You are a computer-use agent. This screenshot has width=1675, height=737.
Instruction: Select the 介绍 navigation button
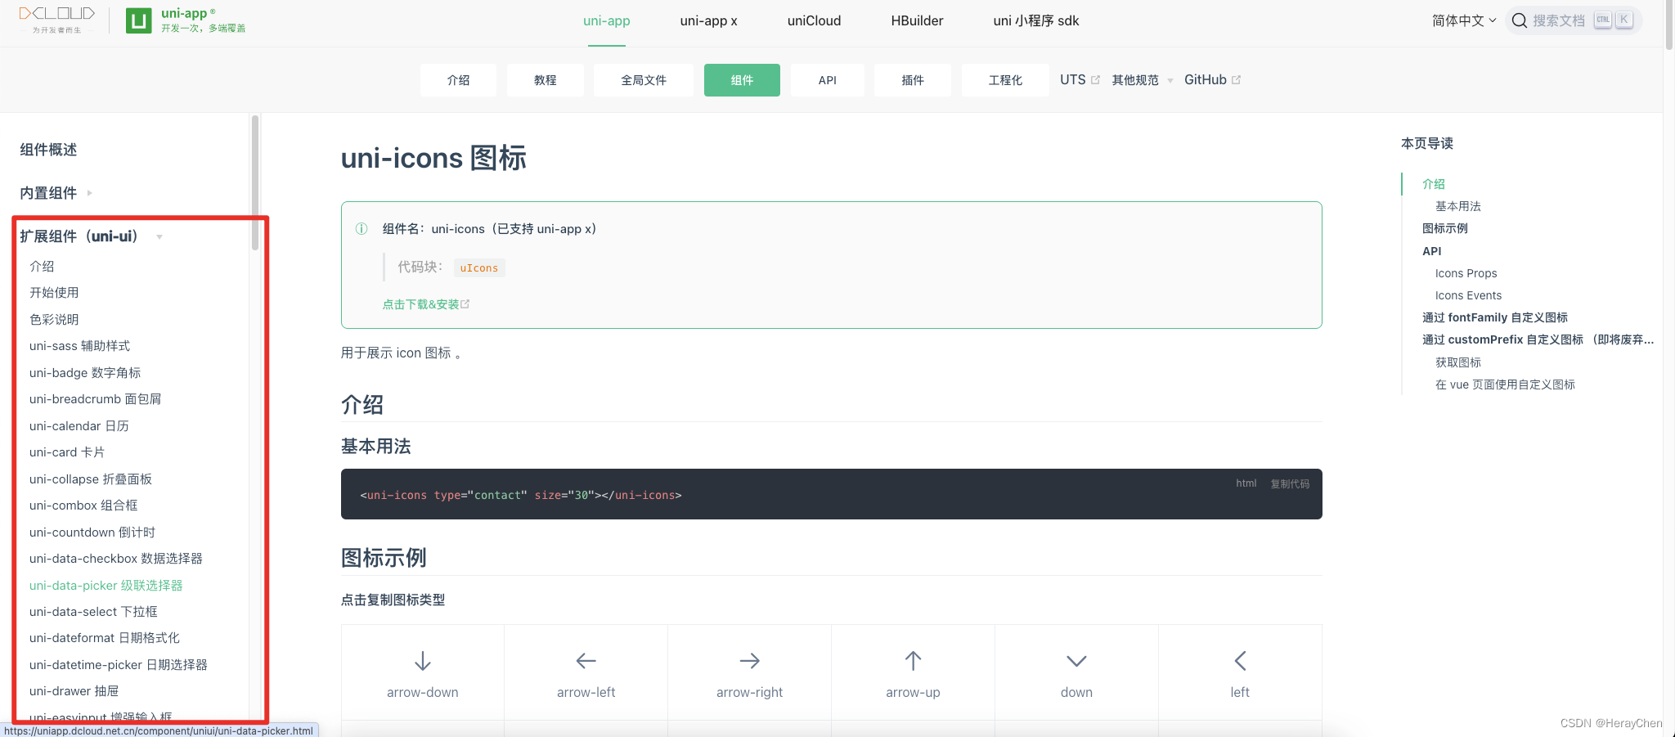(458, 80)
